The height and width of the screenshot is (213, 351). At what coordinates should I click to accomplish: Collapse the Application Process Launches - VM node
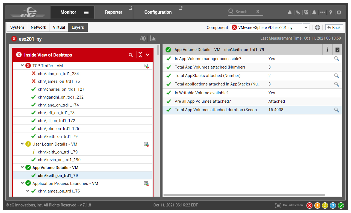[22, 183]
